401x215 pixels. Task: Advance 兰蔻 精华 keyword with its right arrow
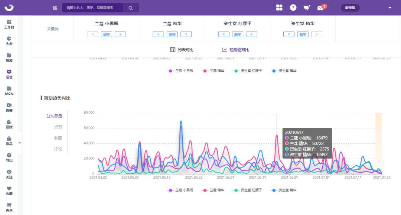[186, 34]
